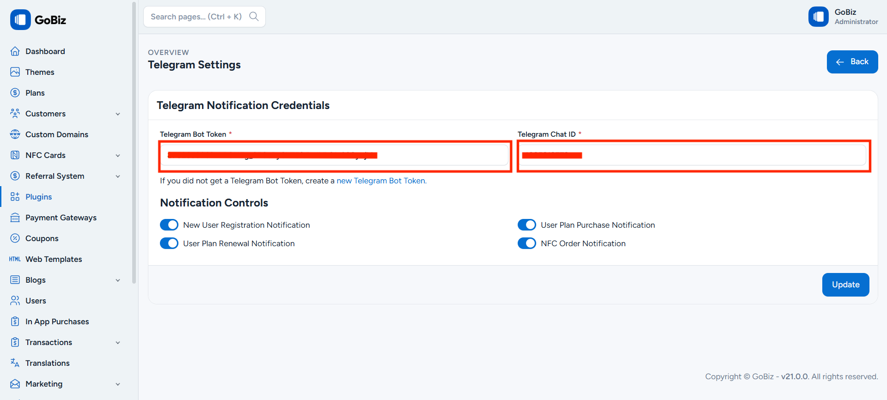Click the Custom Domains globe icon
The image size is (887, 400).
(x=15, y=134)
